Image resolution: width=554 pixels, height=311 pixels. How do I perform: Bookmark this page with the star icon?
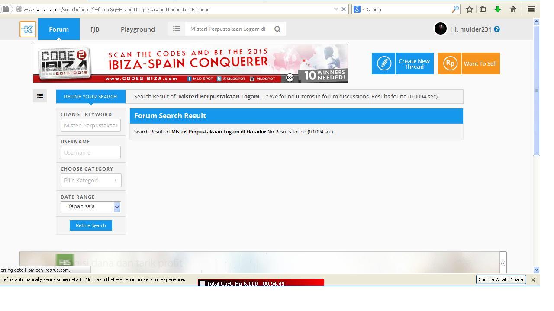tap(469, 9)
